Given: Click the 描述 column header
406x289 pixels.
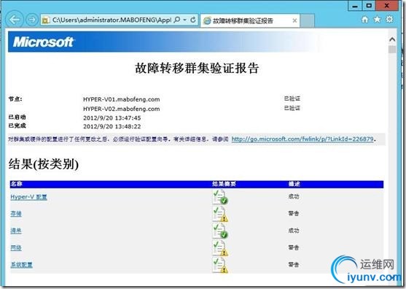Looking at the screenshot, I should point(294,184).
